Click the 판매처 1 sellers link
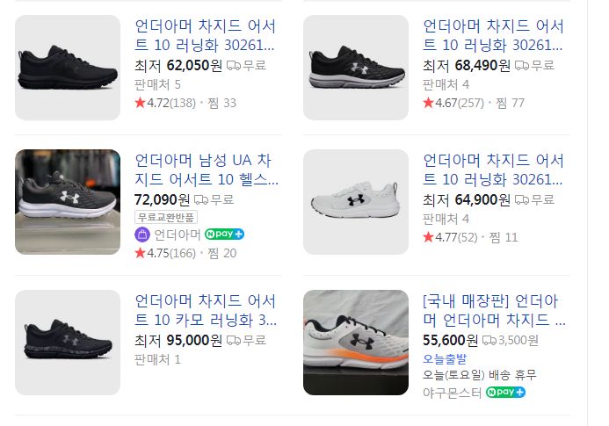Viewport: 609px width, 426px height. pos(157,358)
